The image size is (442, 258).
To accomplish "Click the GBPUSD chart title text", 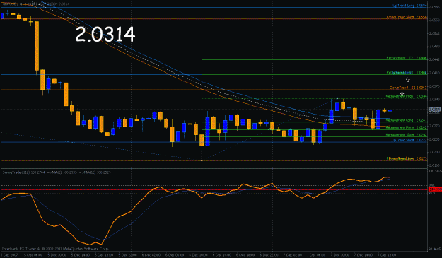I will click(35, 4).
